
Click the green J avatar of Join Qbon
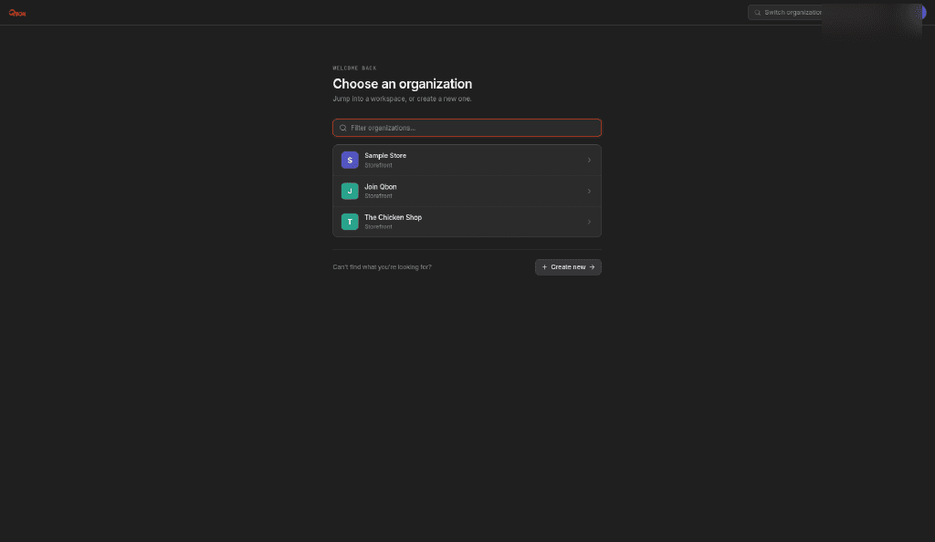click(350, 192)
